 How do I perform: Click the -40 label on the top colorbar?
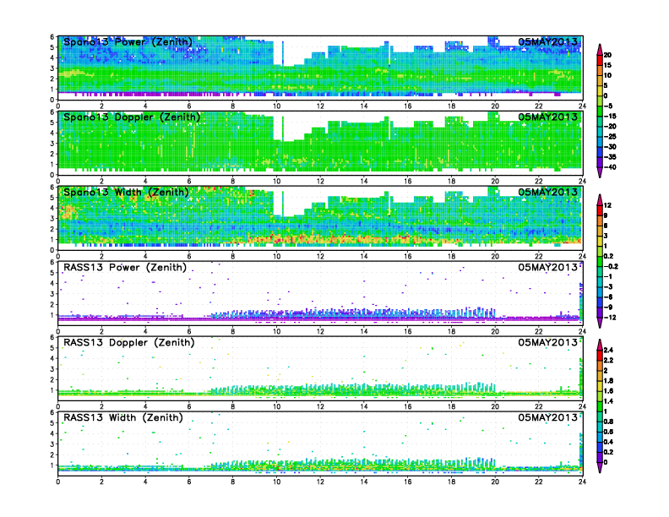[610, 167]
